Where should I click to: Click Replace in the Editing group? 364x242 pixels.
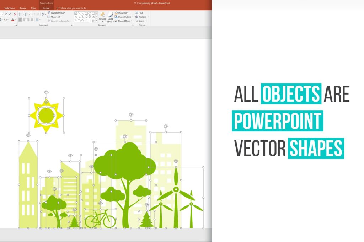point(141,17)
